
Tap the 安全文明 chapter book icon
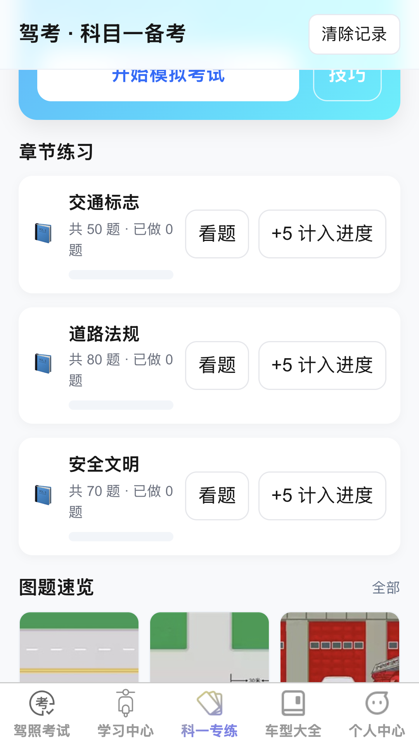[43, 495]
